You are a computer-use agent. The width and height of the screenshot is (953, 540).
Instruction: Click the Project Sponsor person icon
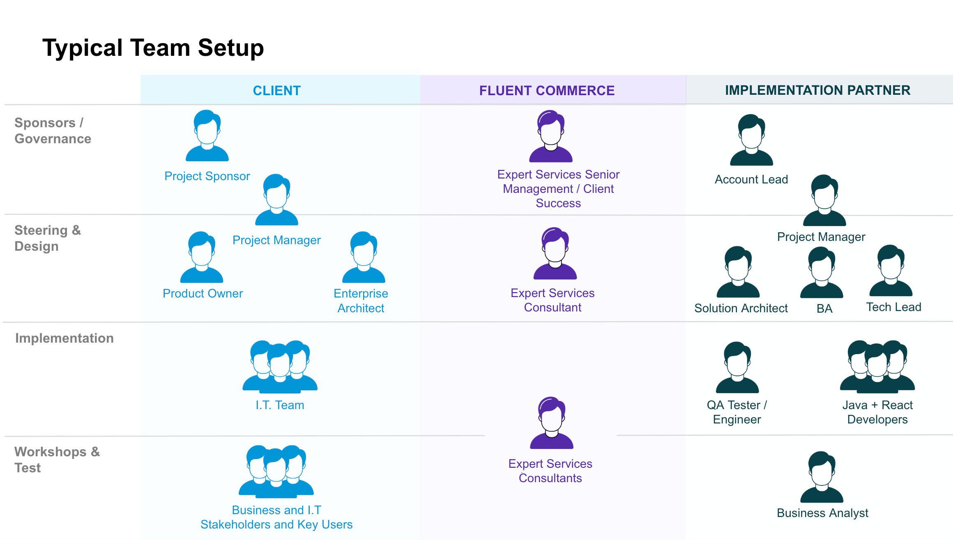click(x=207, y=136)
